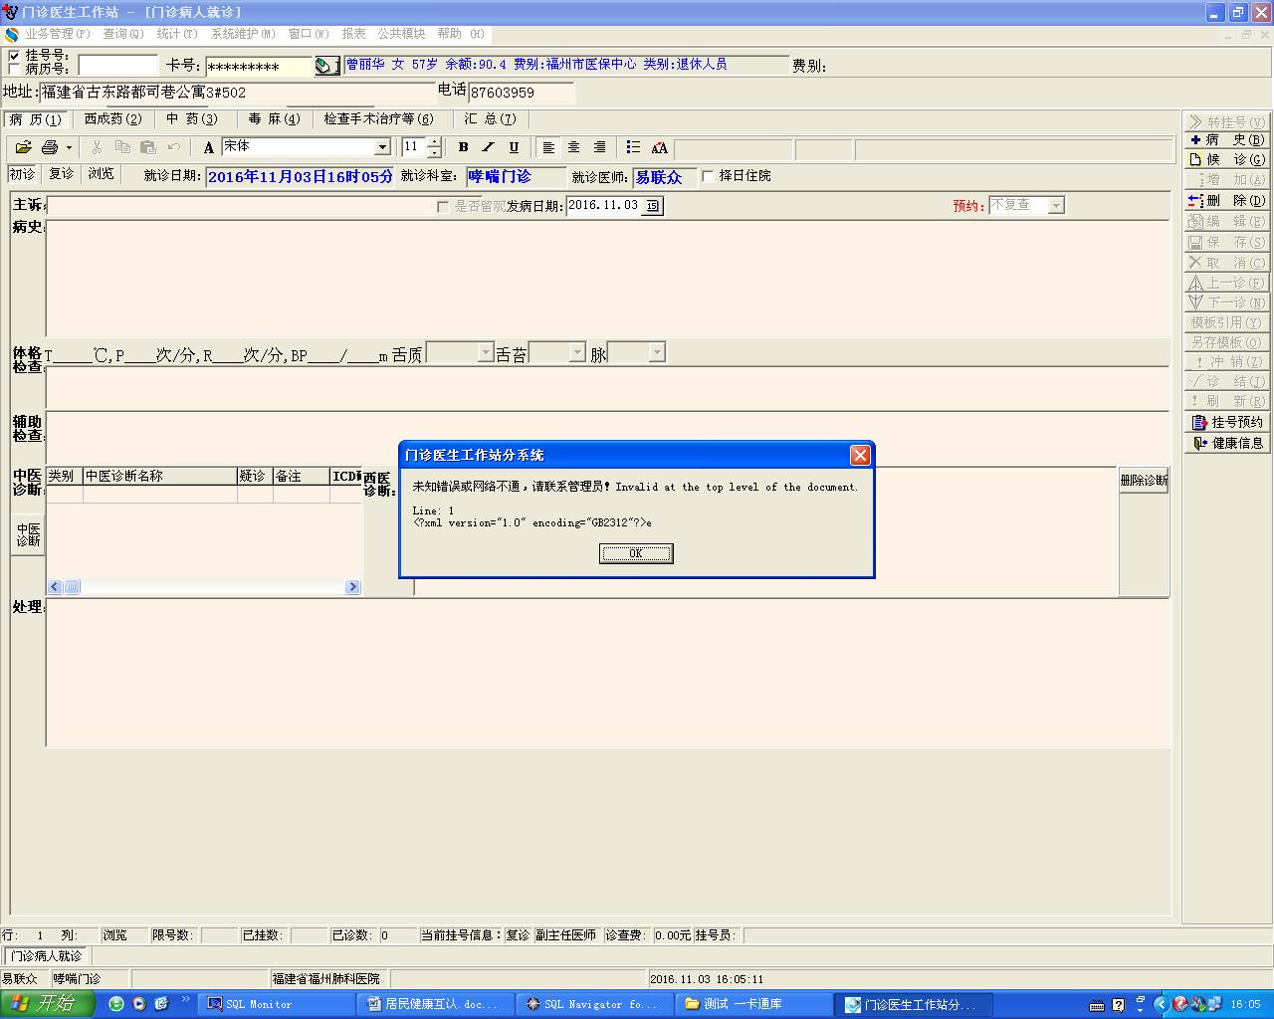Select the 浏览 tab

tap(101, 174)
